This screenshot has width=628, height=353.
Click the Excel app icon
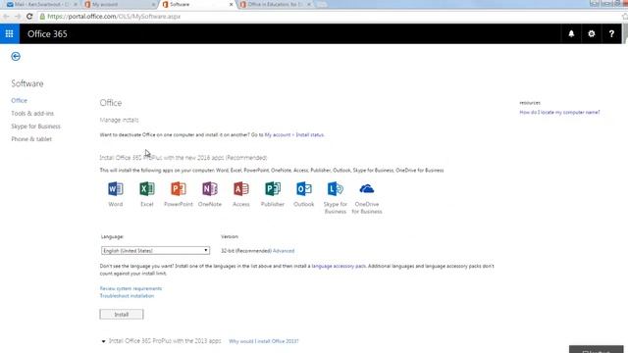147,188
